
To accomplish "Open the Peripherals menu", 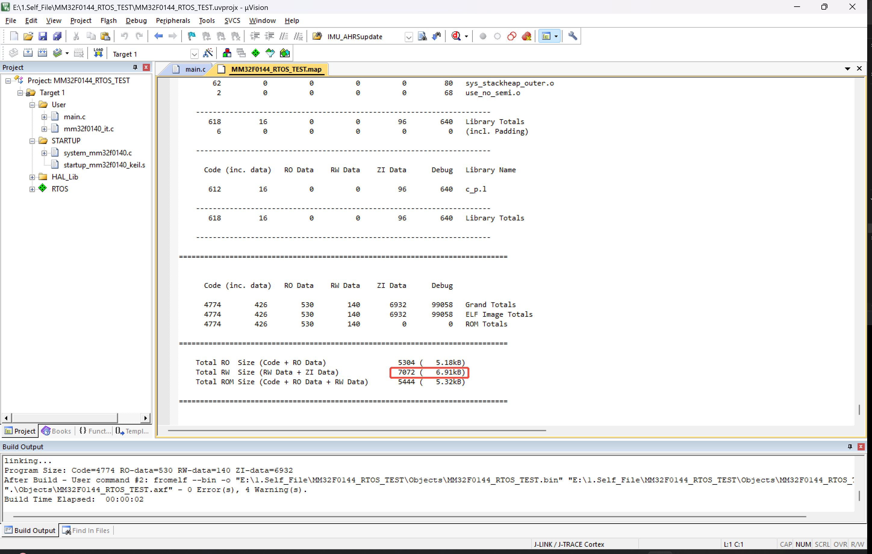I will [x=173, y=21].
